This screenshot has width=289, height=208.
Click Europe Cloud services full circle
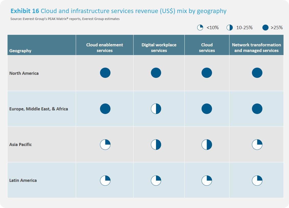207,109
